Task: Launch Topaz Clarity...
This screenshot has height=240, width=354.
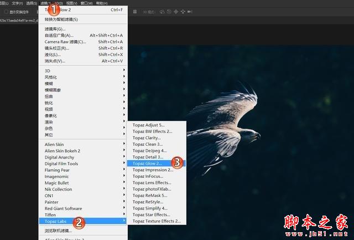Action: tap(157, 138)
